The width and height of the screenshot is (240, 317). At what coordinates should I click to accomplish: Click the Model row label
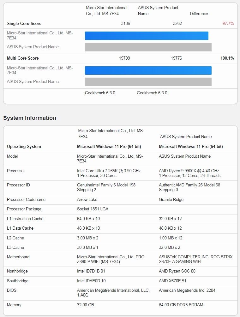click(x=12, y=156)
